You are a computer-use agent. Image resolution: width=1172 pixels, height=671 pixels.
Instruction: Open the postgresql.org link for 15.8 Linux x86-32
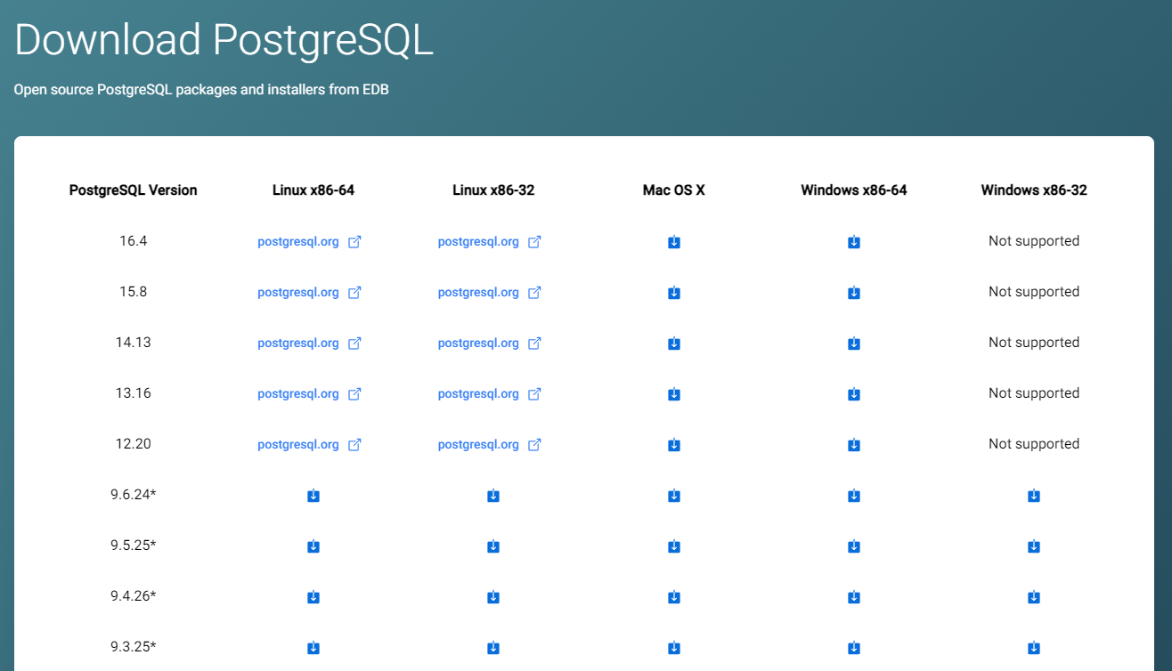click(478, 292)
